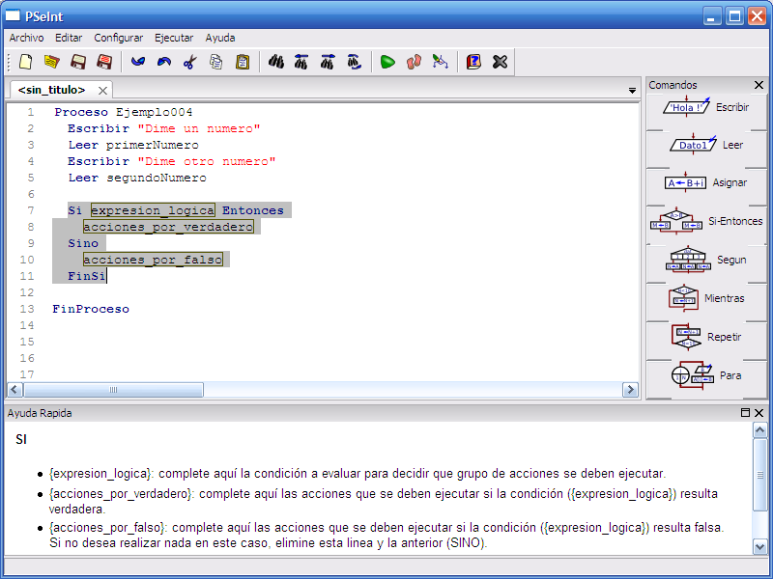The height and width of the screenshot is (579, 773).
Task: Save the current file with the diskette icon
Action: (x=78, y=62)
